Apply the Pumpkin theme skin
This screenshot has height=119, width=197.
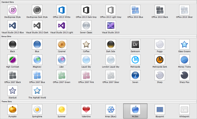(13, 109)
